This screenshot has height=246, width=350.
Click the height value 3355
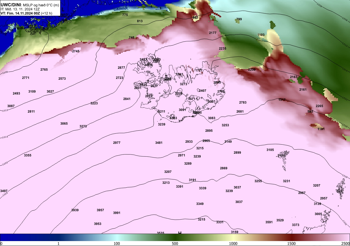pyautogui.click(x=28, y=155)
